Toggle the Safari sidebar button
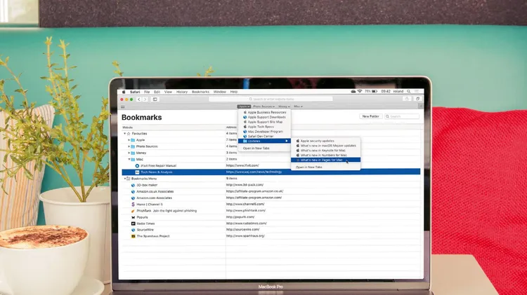This screenshot has height=295, width=527. 155,100
